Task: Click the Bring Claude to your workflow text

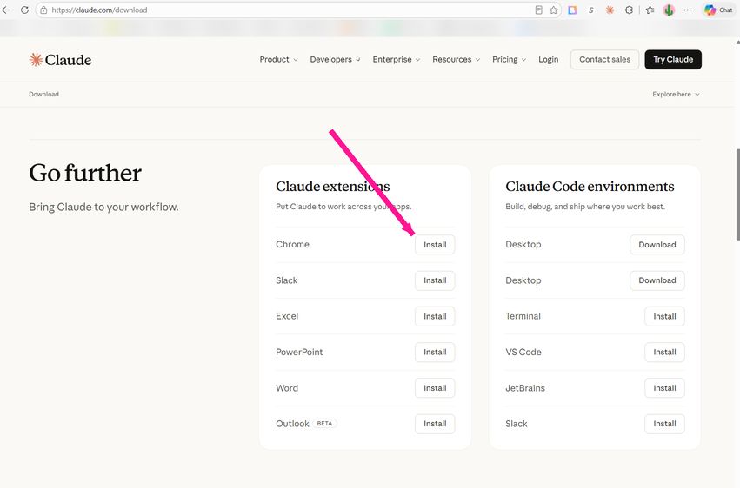Action: click(103, 207)
